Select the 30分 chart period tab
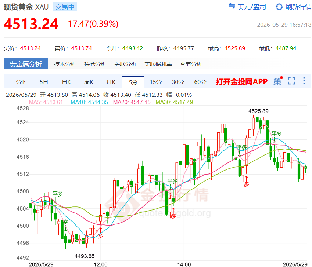Screen dimensions: 312x267 click(178, 82)
